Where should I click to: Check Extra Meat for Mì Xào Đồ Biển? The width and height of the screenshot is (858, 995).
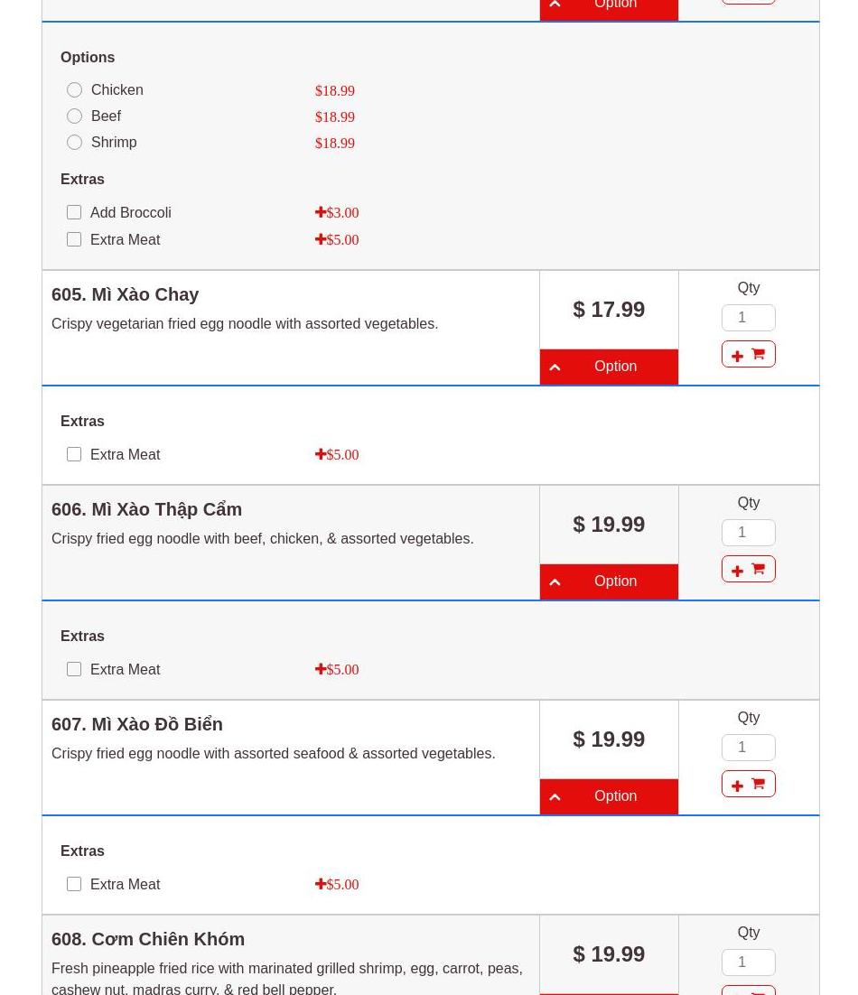coord(74,884)
